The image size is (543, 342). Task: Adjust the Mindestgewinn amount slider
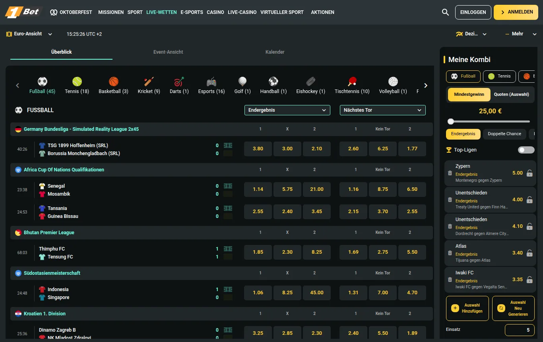(x=451, y=122)
